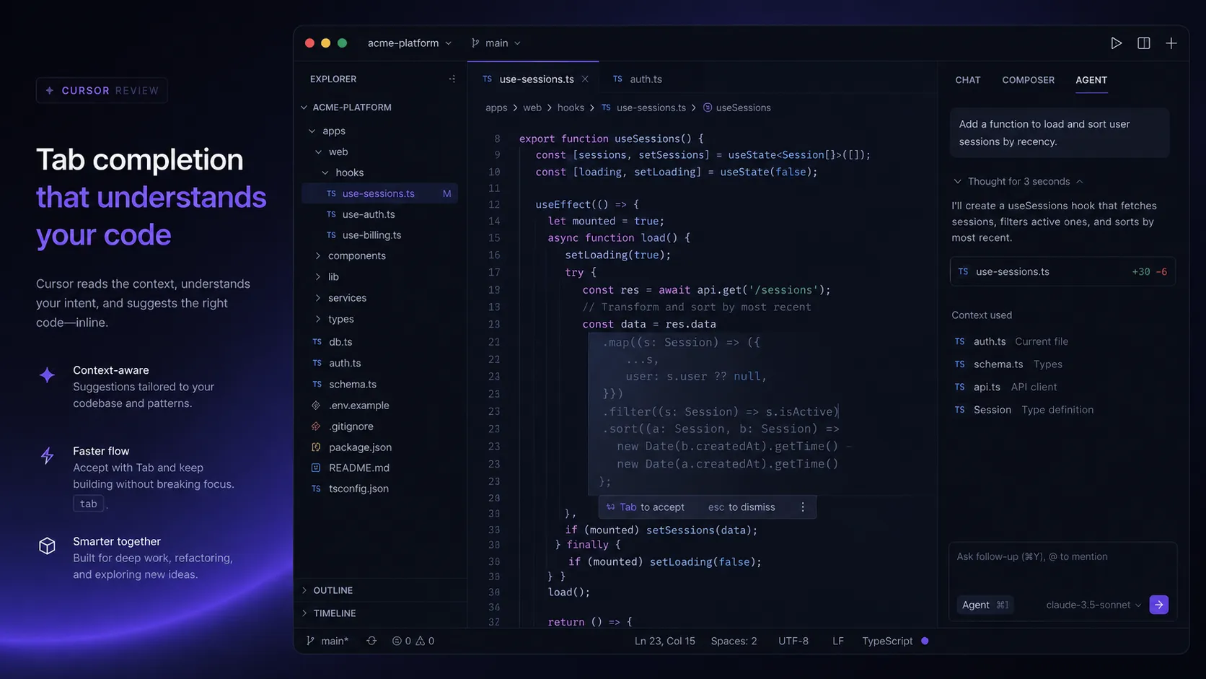Click the useSessions breadcrumb symbol

[x=737, y=108]
